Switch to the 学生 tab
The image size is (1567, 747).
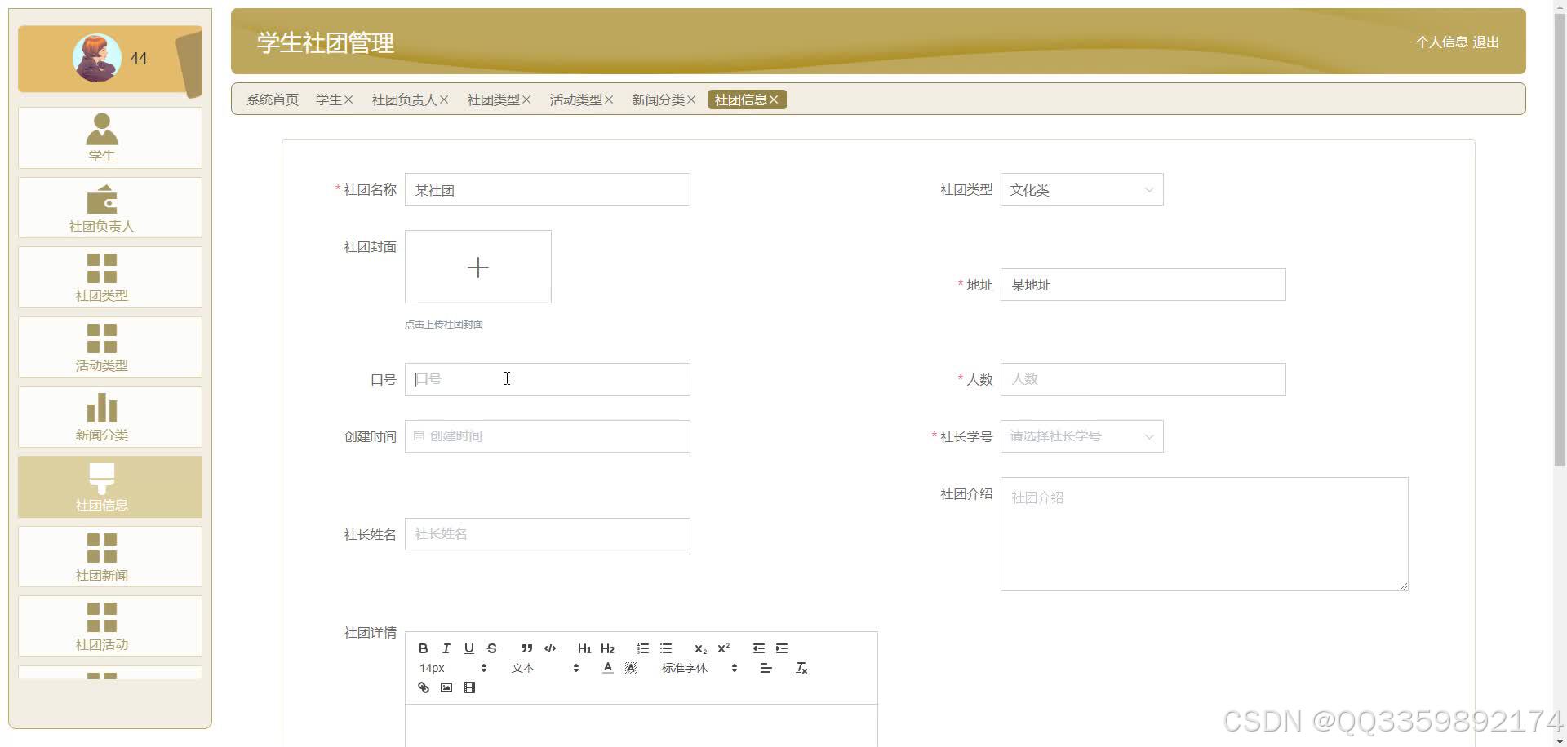329,99
